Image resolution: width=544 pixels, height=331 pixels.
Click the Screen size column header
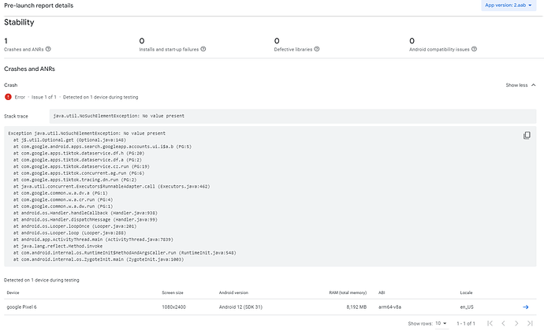(x=173, y=292)
